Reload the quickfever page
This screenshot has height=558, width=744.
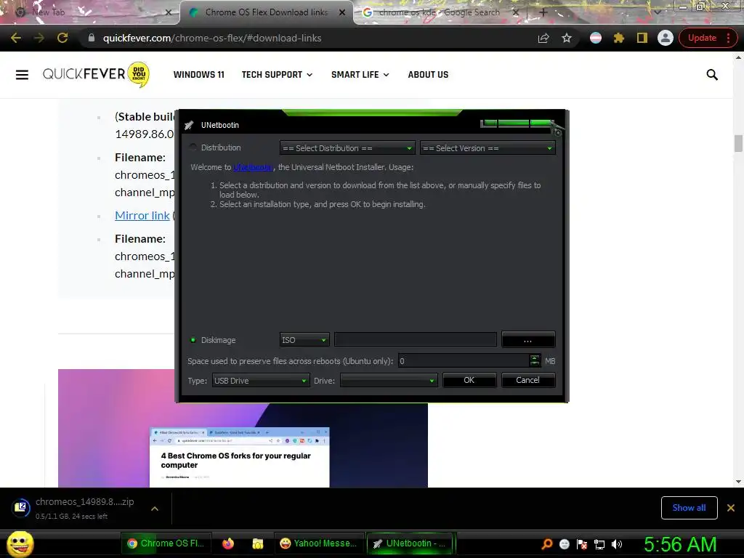[x=62, y=38]
